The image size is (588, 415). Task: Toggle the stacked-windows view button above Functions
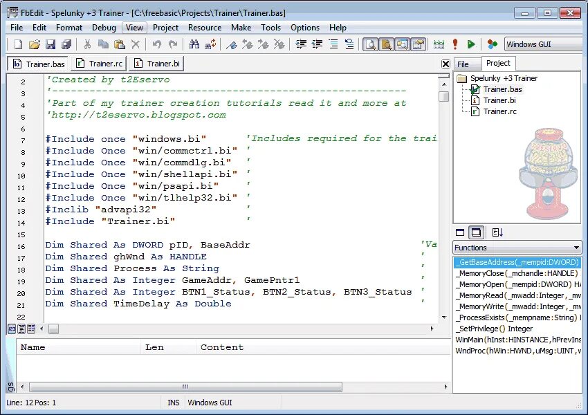pyautogui.click(x=476, y=232)
